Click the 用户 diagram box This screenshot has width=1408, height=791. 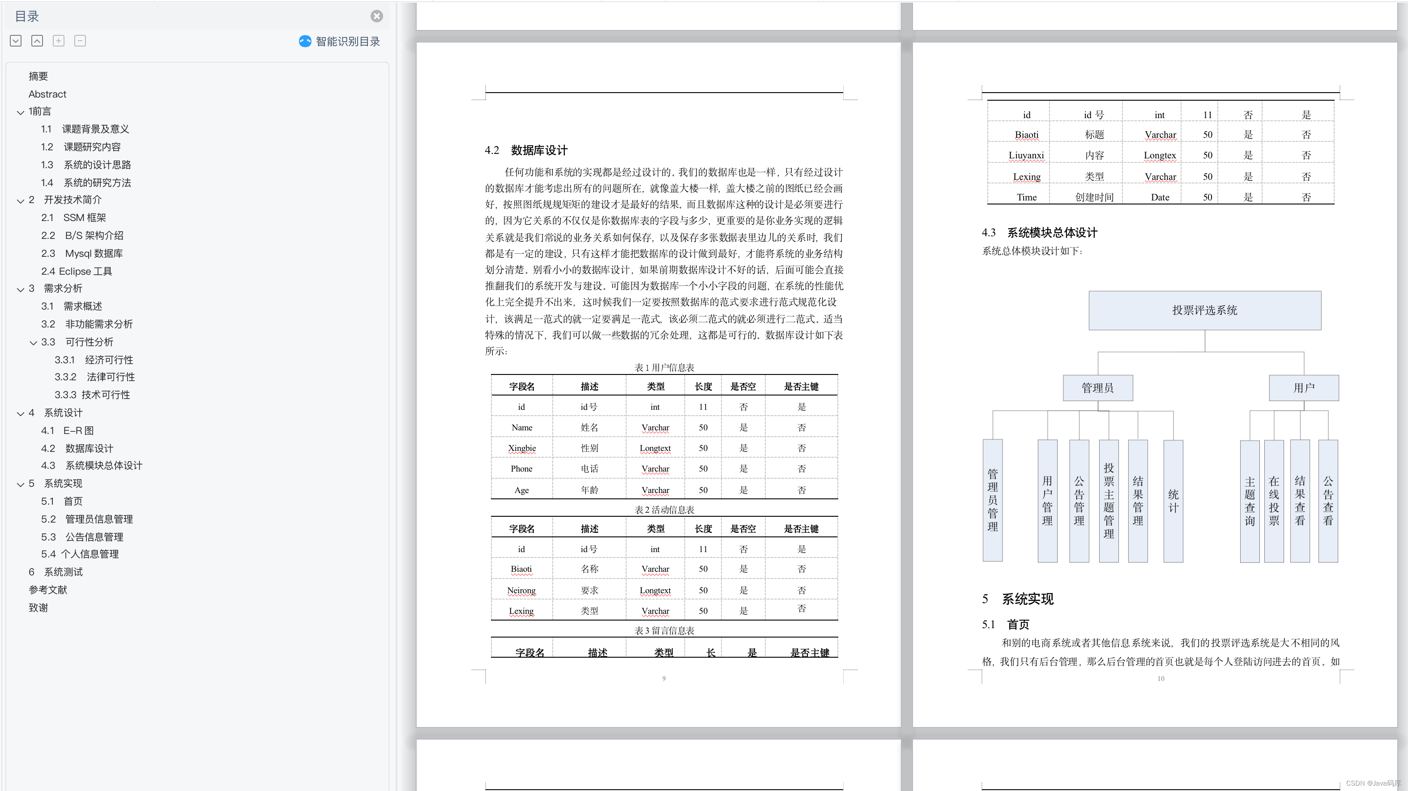click(1304, 388)
